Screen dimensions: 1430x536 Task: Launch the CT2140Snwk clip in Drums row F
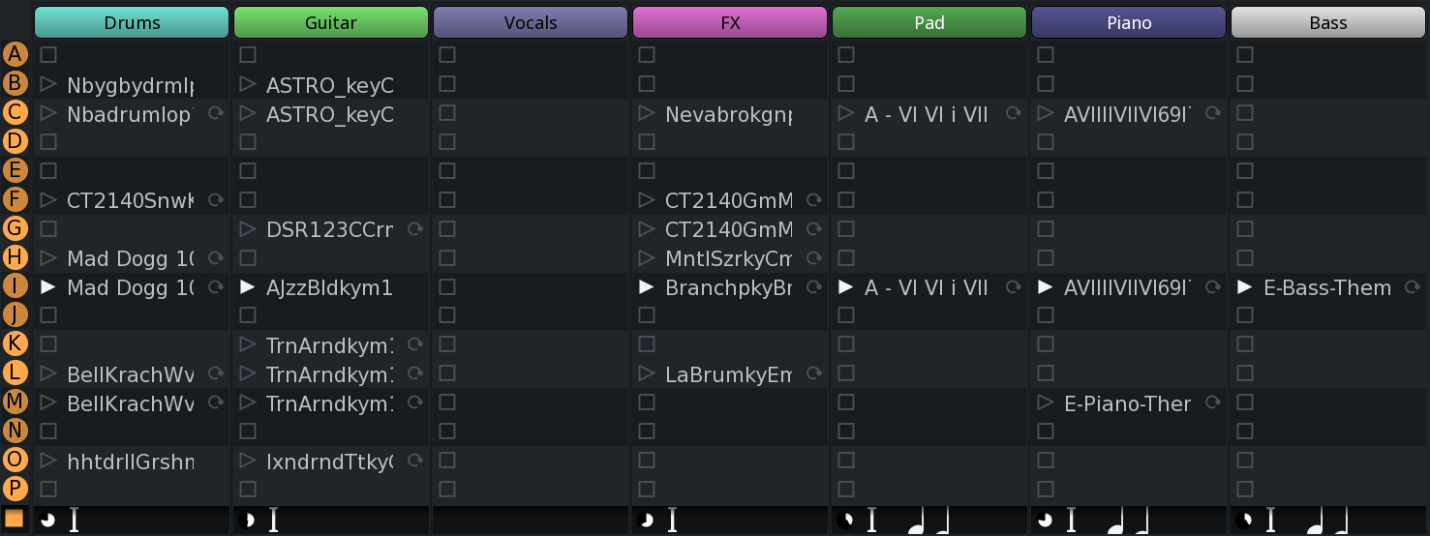[x=48, y=200]
